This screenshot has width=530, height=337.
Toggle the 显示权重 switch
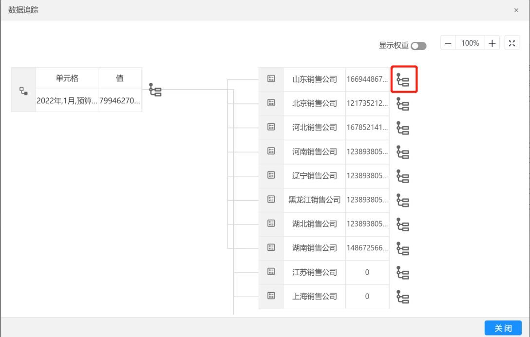pyautogui.click(x=418, y=46)
